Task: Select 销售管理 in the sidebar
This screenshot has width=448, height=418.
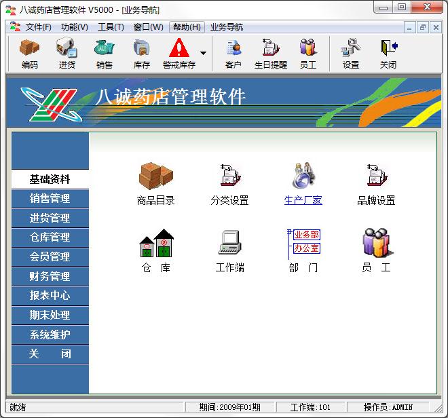Action: click(50, 198)
